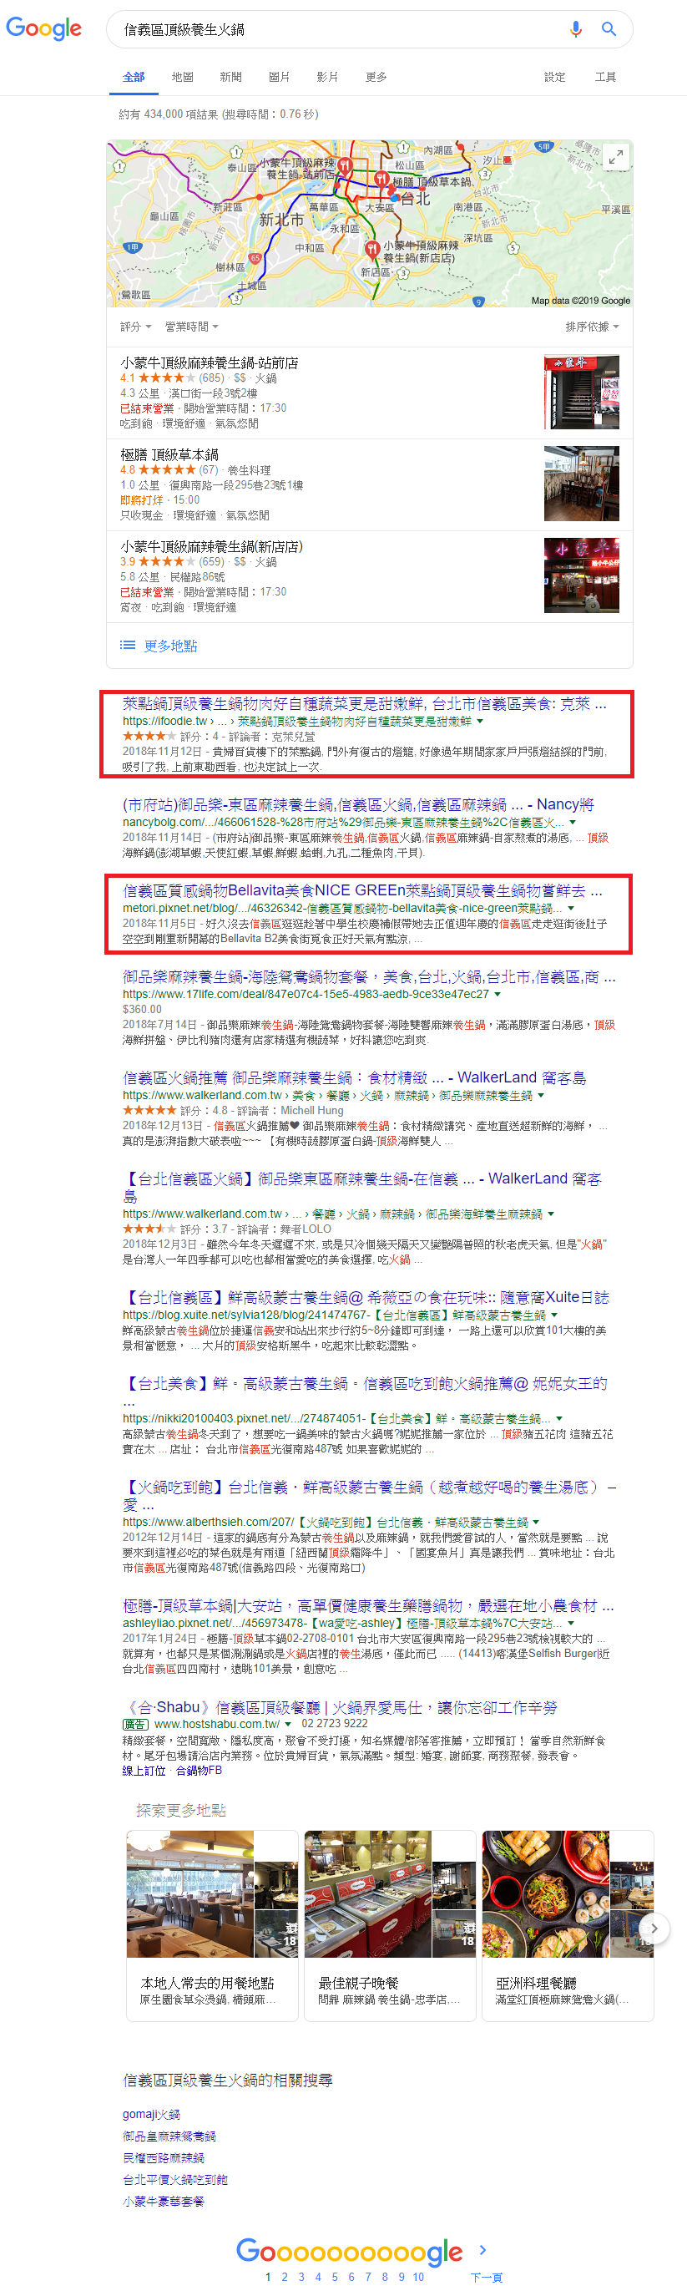Click the voice search microphone icon
The image size is (687, 2296).
click(x=576, y=29)
